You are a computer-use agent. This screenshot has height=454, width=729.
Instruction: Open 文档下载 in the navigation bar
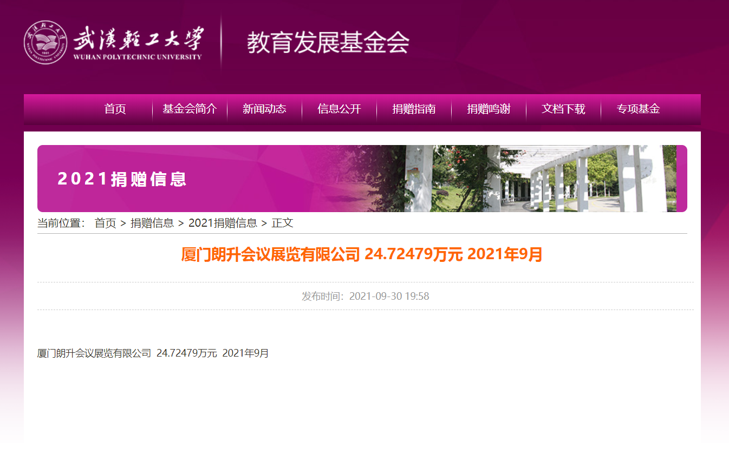pyautogui.click(x=563, y=109)
